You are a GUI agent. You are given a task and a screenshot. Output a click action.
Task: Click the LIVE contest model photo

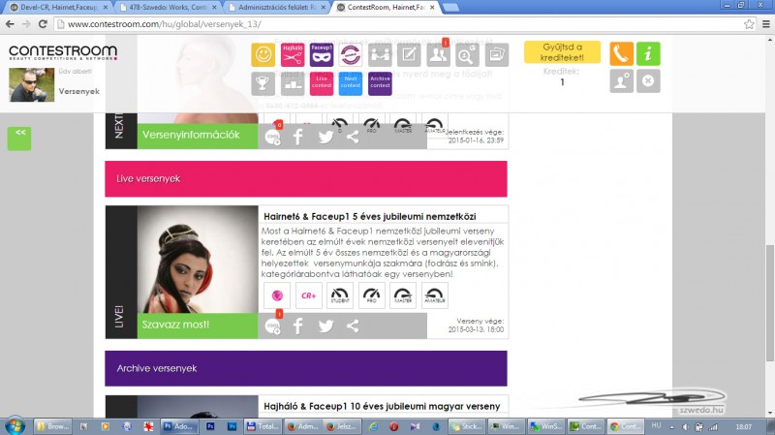pyautogui.click(x=198, y=260)
